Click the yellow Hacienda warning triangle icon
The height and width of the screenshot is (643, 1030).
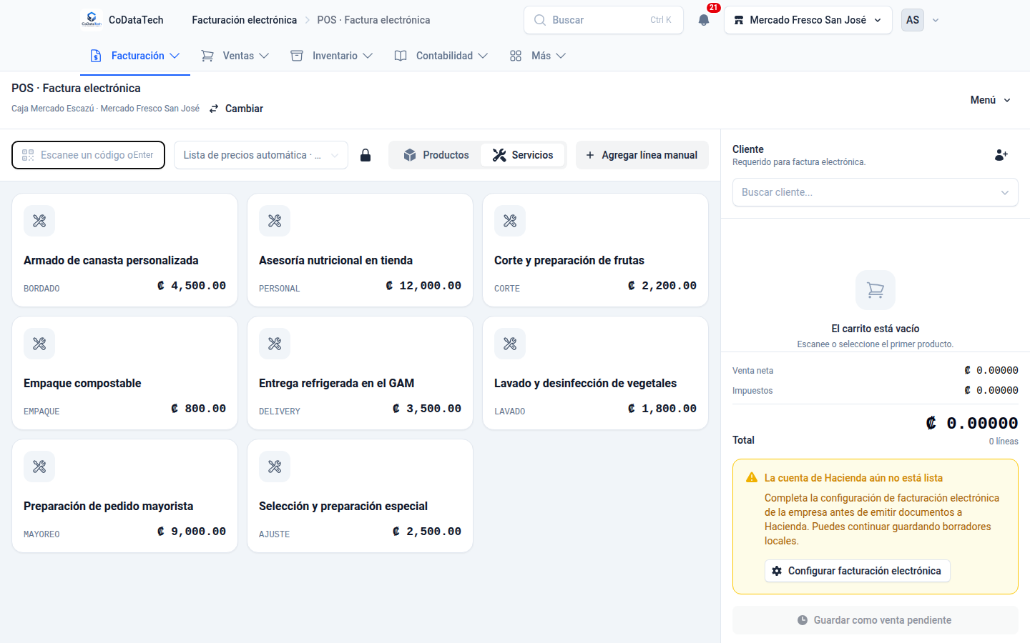point(752,477)
